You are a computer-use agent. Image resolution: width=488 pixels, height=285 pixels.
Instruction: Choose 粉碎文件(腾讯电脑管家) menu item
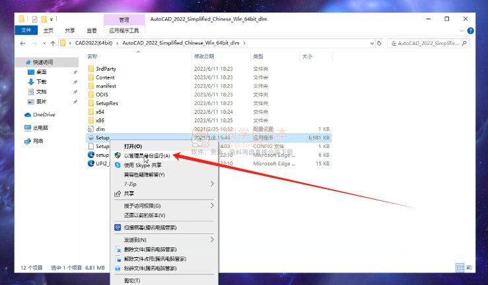click(x=151, y=268)
